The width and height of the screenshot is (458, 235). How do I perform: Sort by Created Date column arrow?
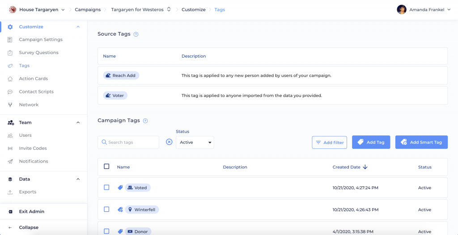365,167
